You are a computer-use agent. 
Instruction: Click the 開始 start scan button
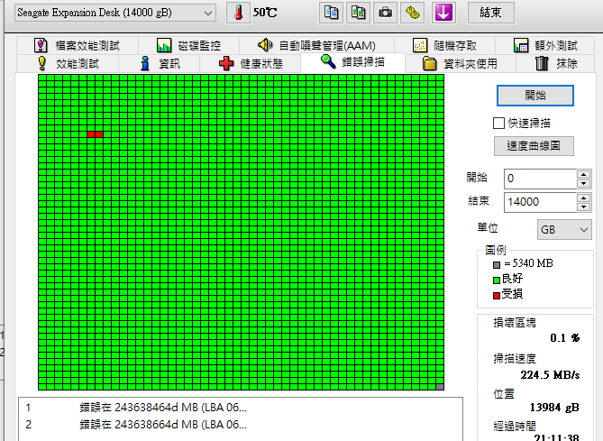coord(534,96)
